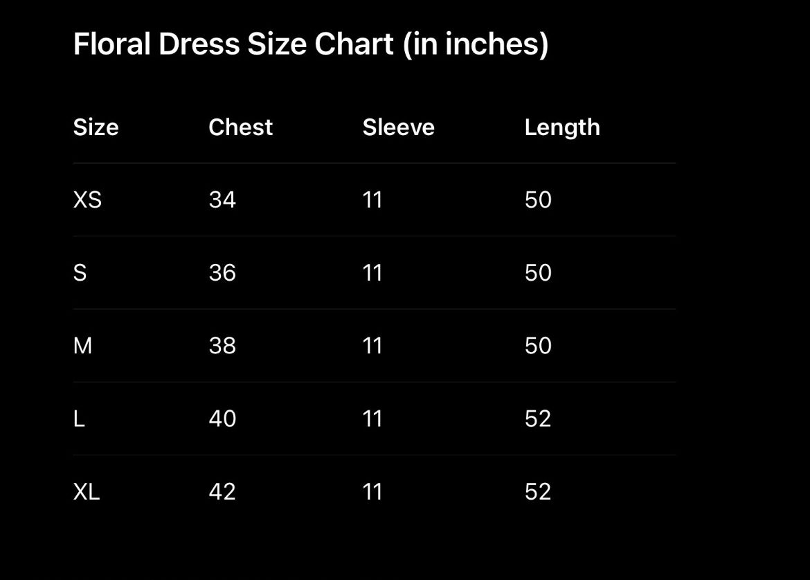Image resolution: width=810 pixels, height=580 pixels.
Task: Click the Length column header
Action: click(561, 128)
